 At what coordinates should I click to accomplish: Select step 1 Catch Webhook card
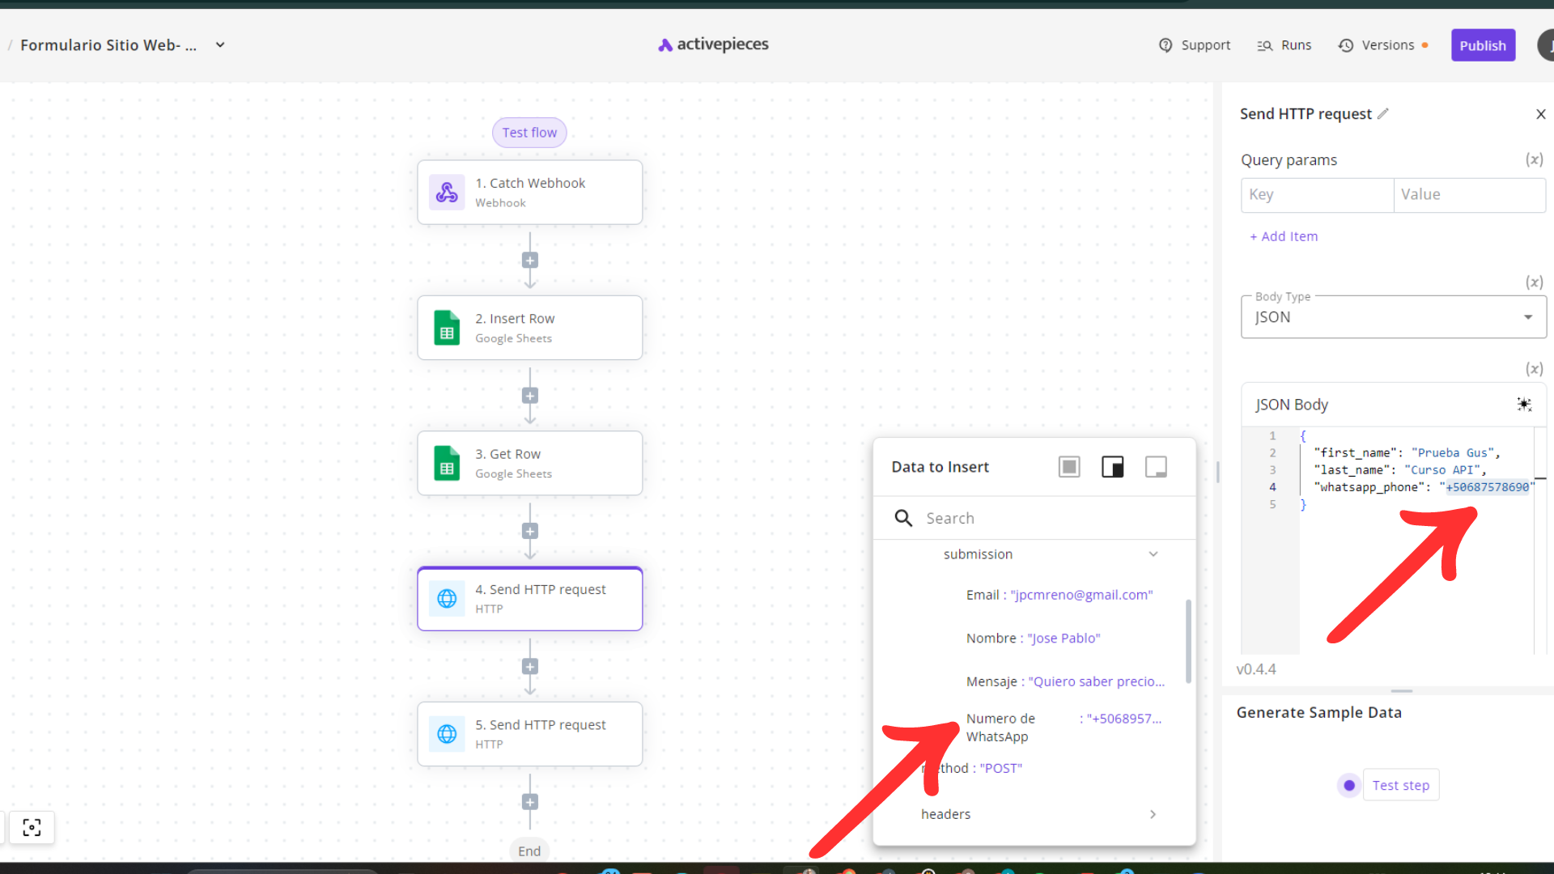[x=530, y=193]
